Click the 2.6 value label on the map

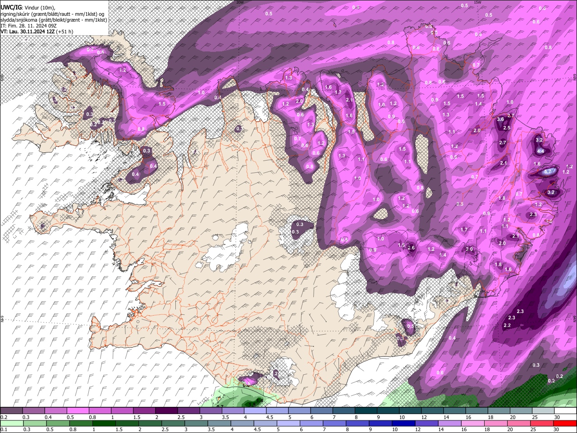click(x=411, y=248)
